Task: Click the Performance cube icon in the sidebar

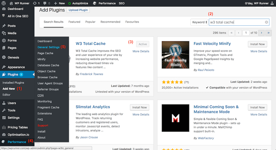Action: click(3, 142)
